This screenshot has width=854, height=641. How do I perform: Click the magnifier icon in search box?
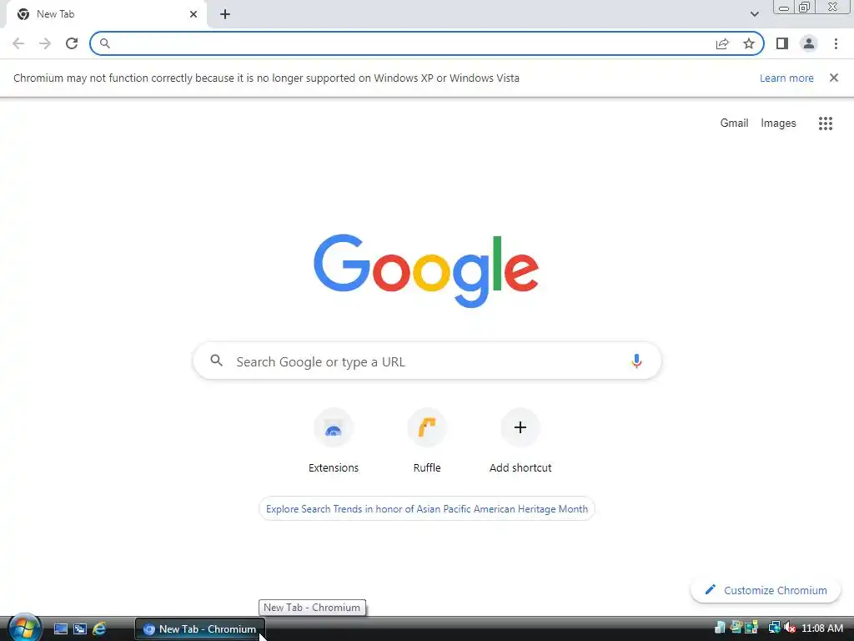pos(216,361)
